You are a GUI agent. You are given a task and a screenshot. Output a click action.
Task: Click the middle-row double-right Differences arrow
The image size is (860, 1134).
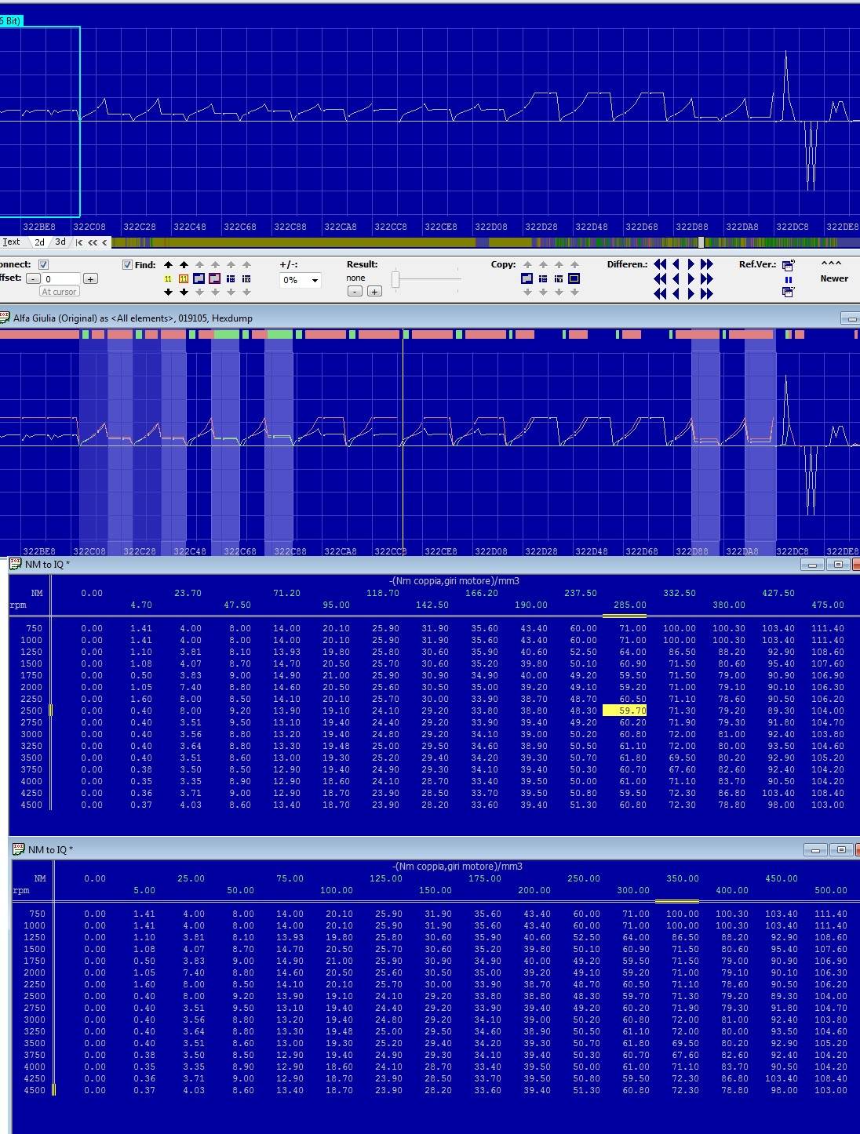click(707, 278)
